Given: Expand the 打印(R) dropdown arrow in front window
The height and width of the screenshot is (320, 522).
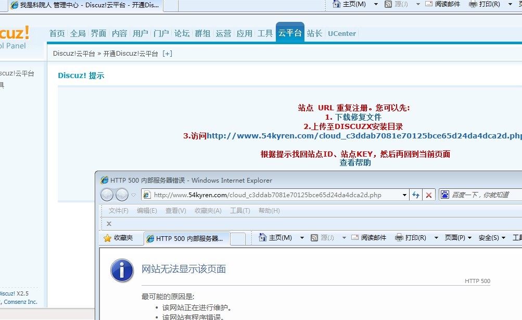Looking at the screenshot, I should point(436,238).
